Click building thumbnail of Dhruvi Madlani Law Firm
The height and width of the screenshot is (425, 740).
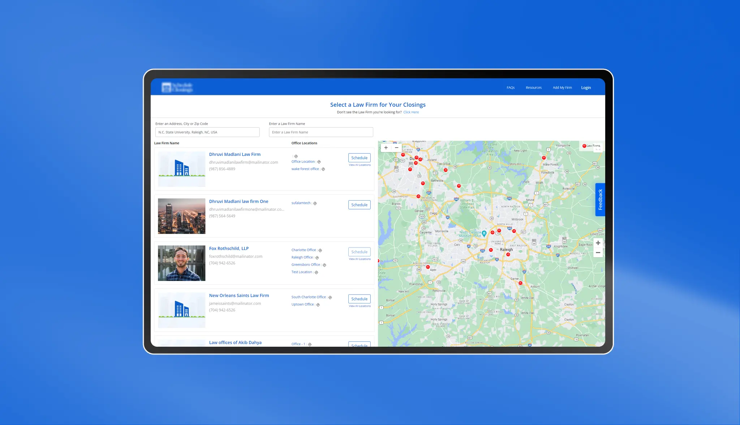(181, 169)
